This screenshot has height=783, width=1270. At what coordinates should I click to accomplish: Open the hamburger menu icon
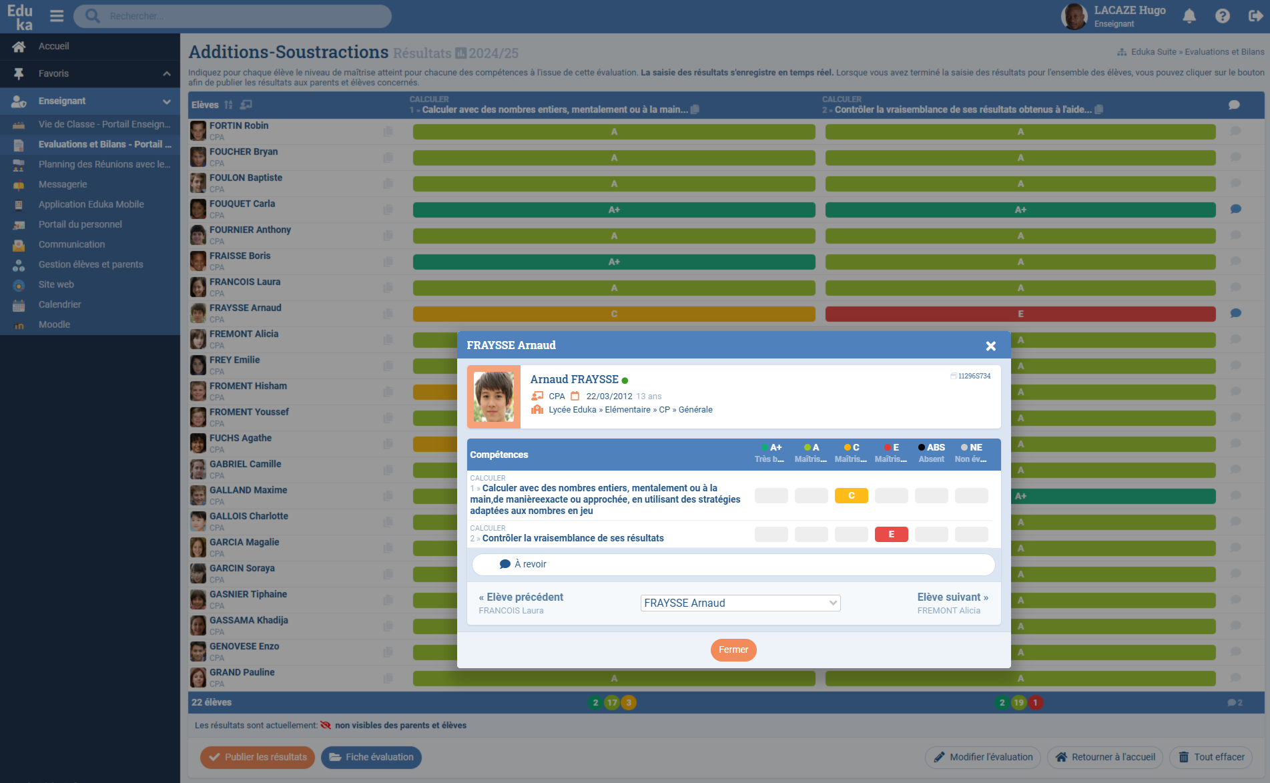[57, 16]
